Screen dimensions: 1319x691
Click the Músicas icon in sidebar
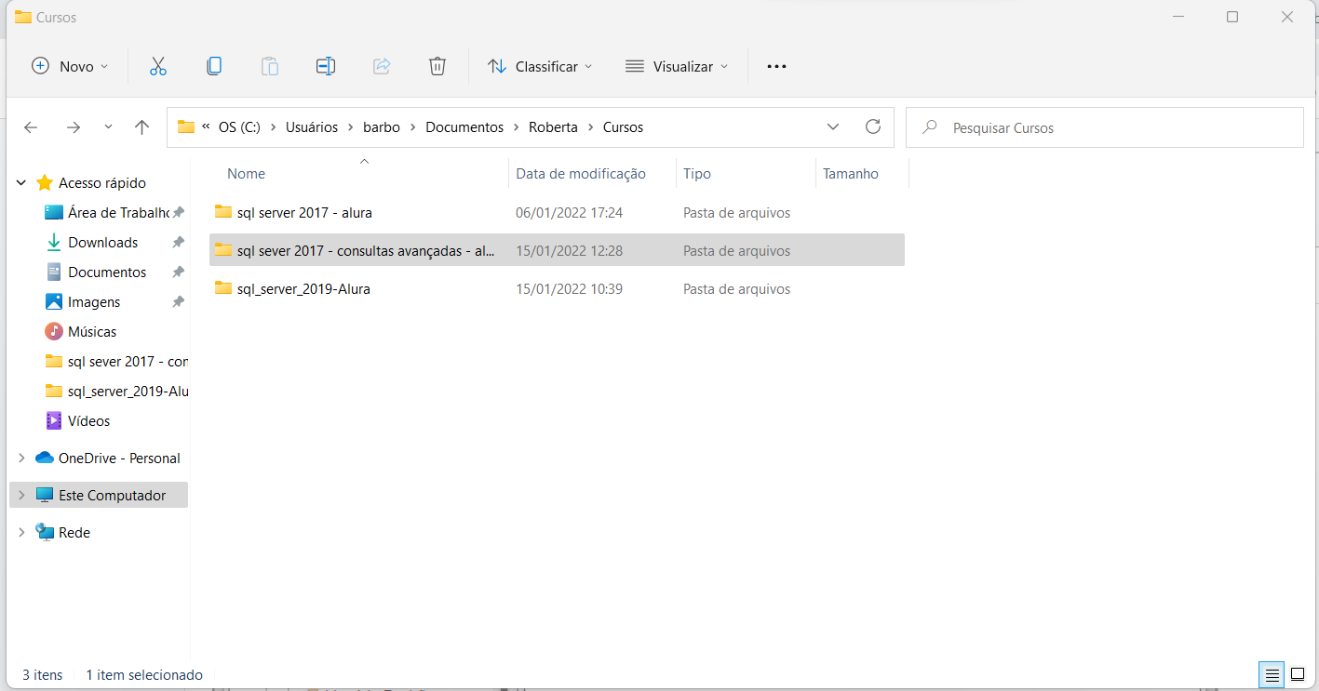[x=54, y=331]
